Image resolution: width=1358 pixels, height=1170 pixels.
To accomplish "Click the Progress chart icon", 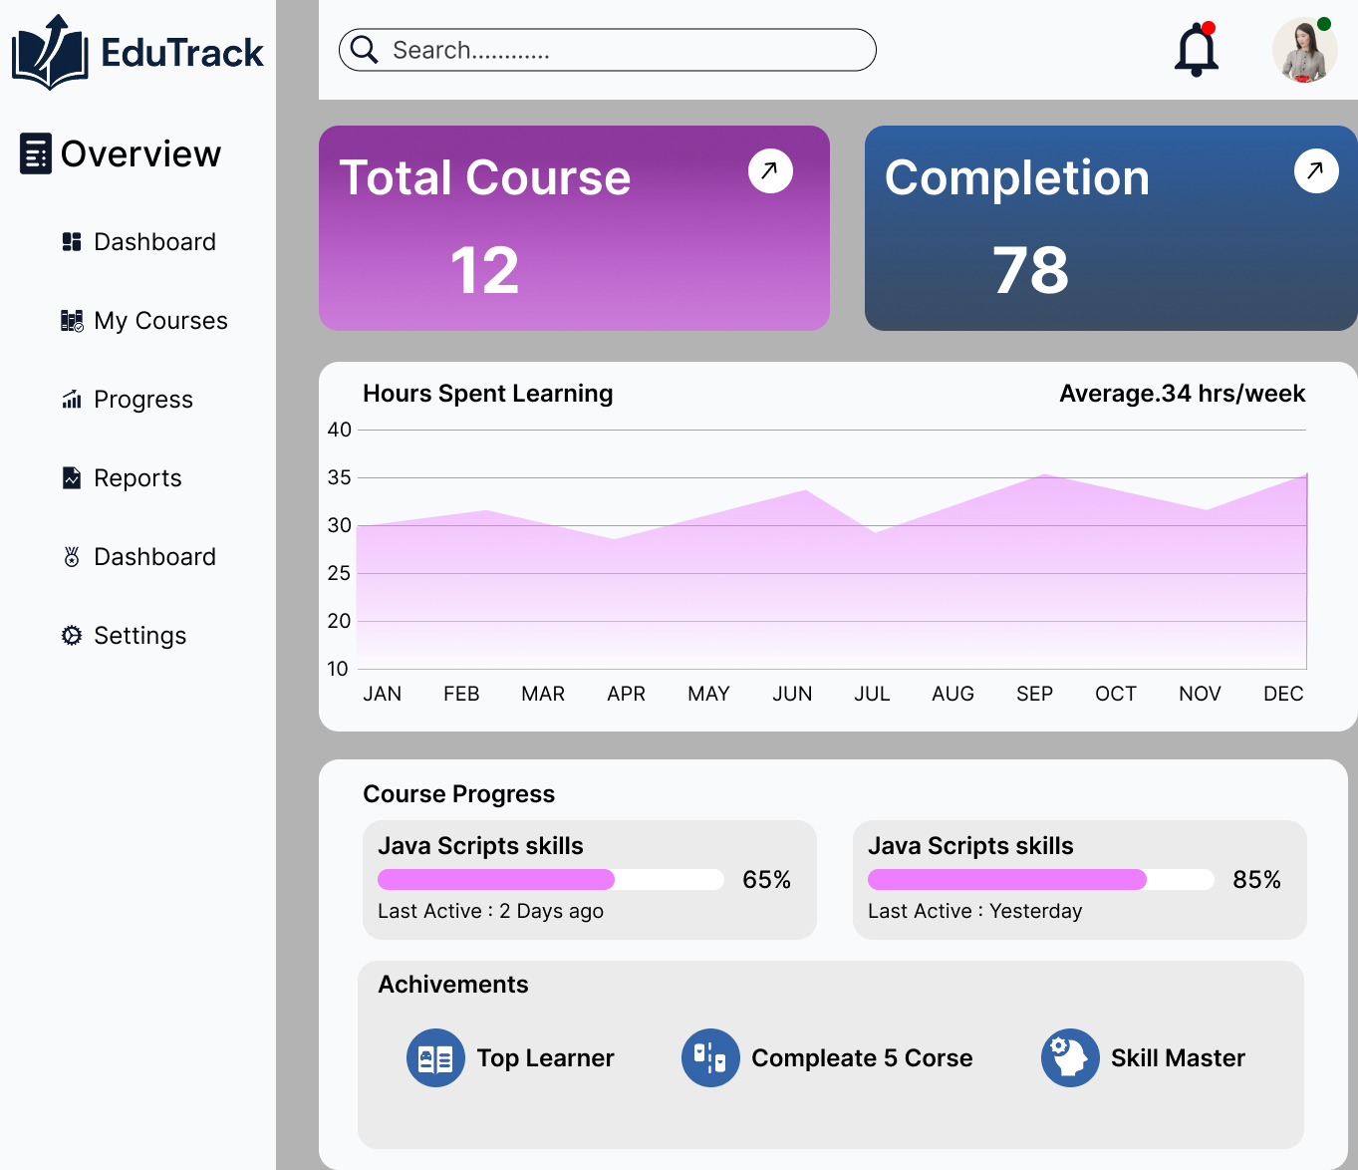I will point(71,399).
